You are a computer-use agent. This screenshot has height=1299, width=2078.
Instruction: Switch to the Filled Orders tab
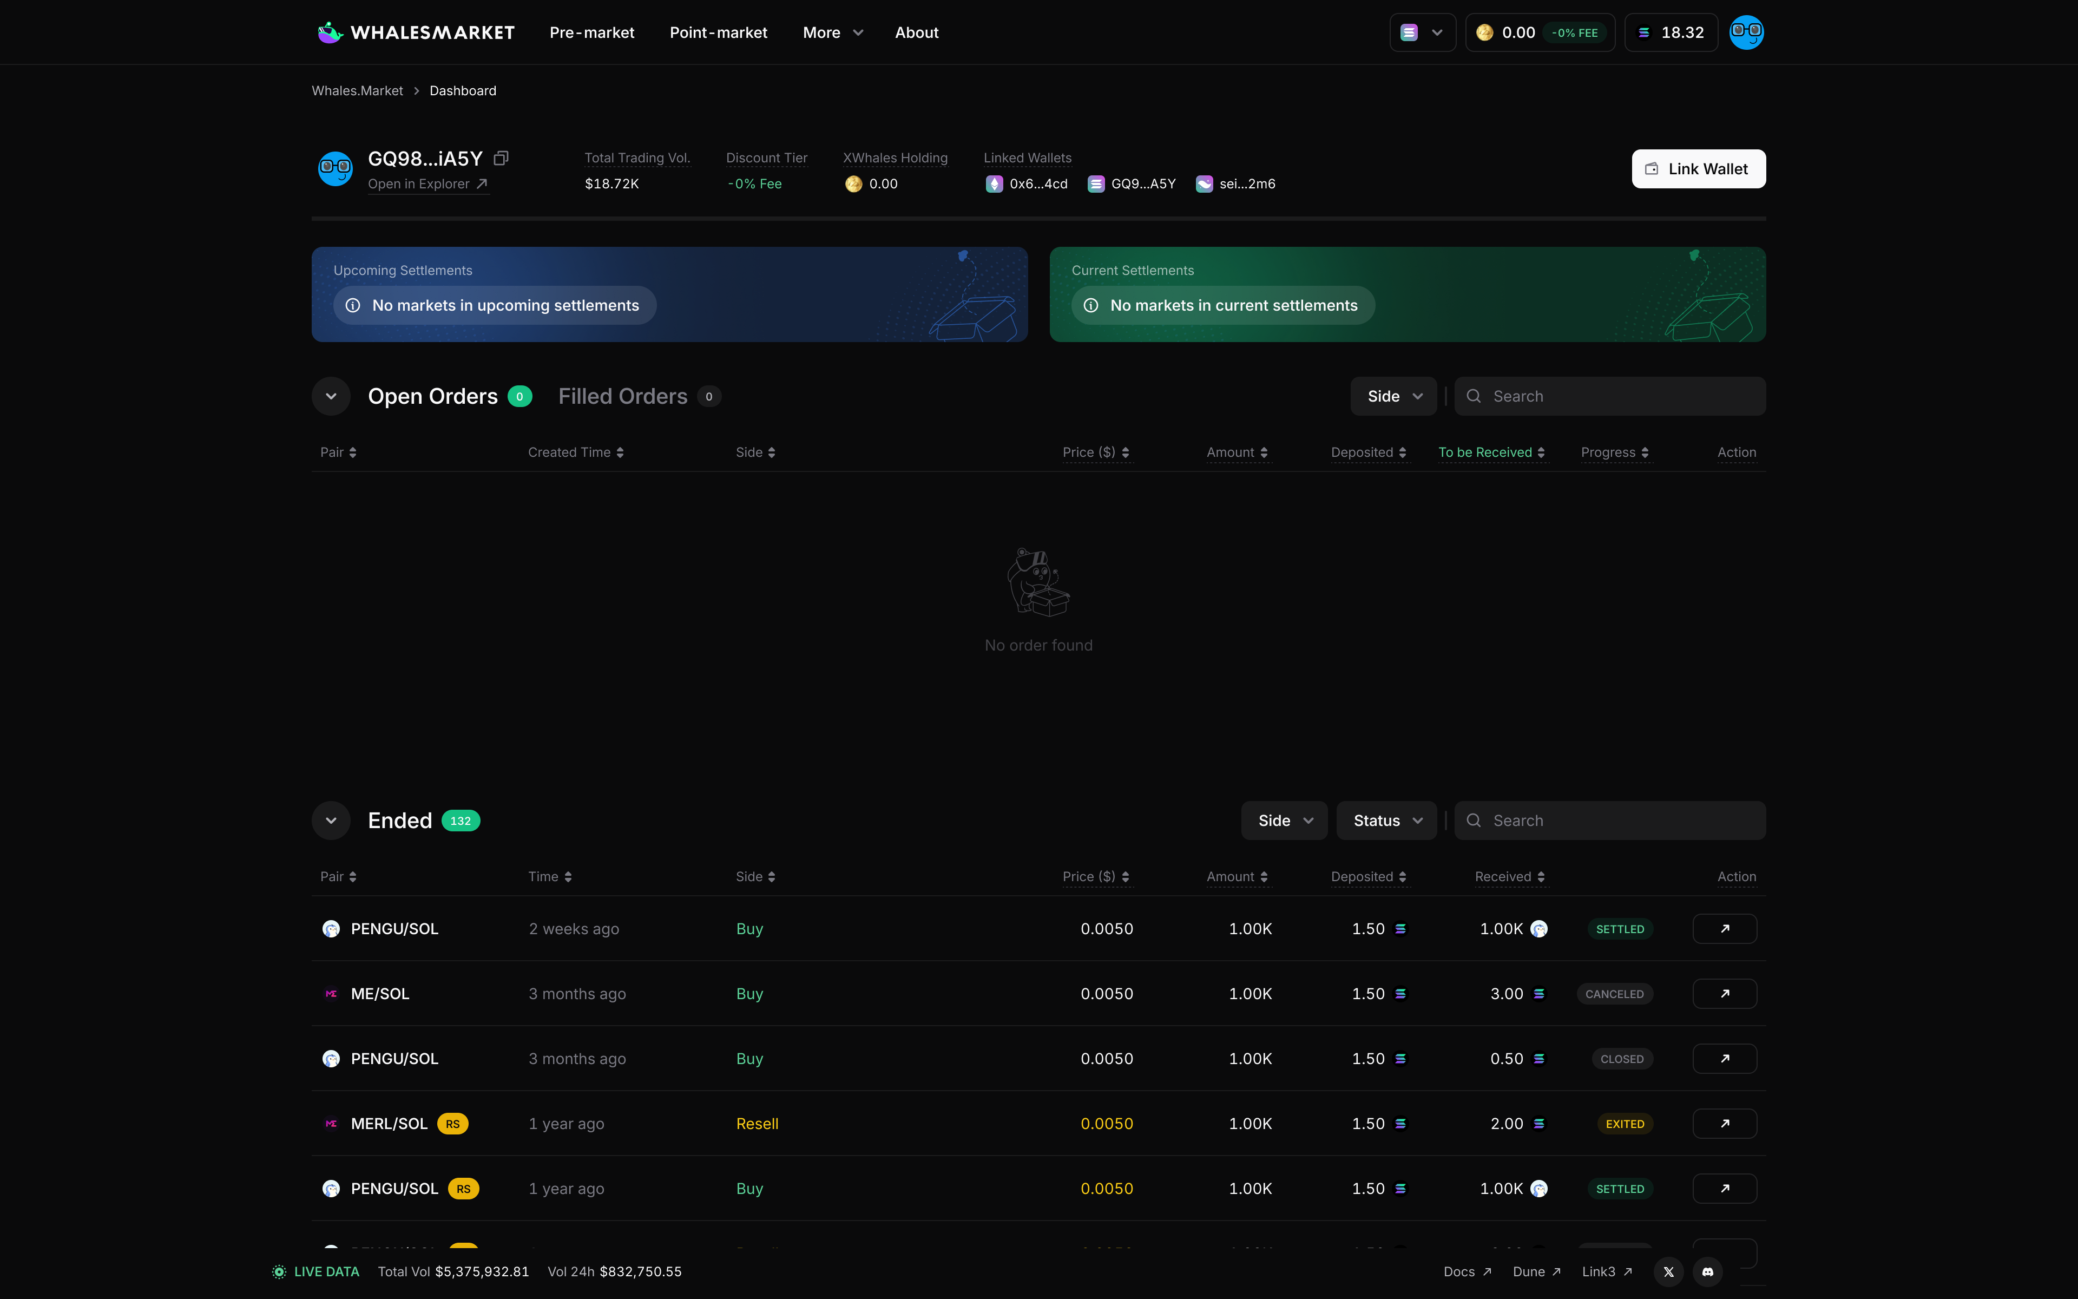623,396
